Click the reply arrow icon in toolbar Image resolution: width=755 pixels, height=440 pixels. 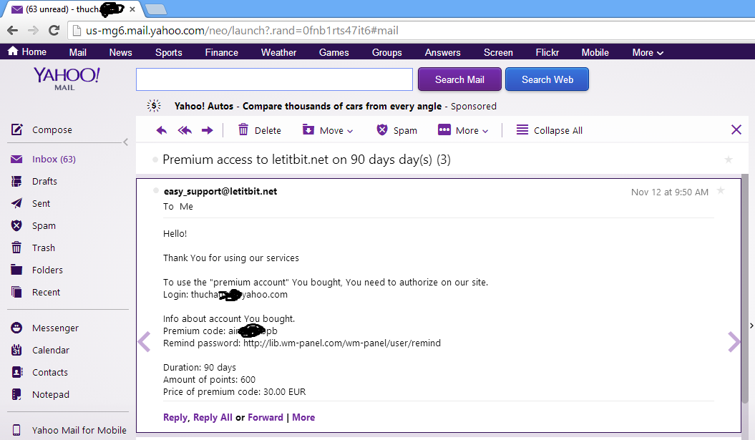162,130
